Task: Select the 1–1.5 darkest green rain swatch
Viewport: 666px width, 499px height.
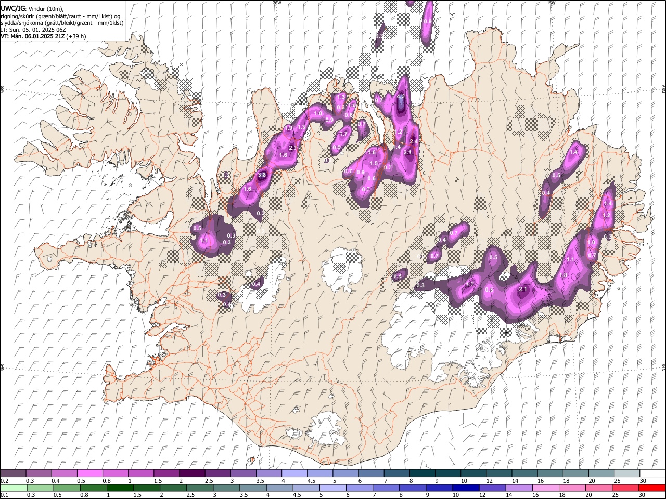Action: [120, 488]
